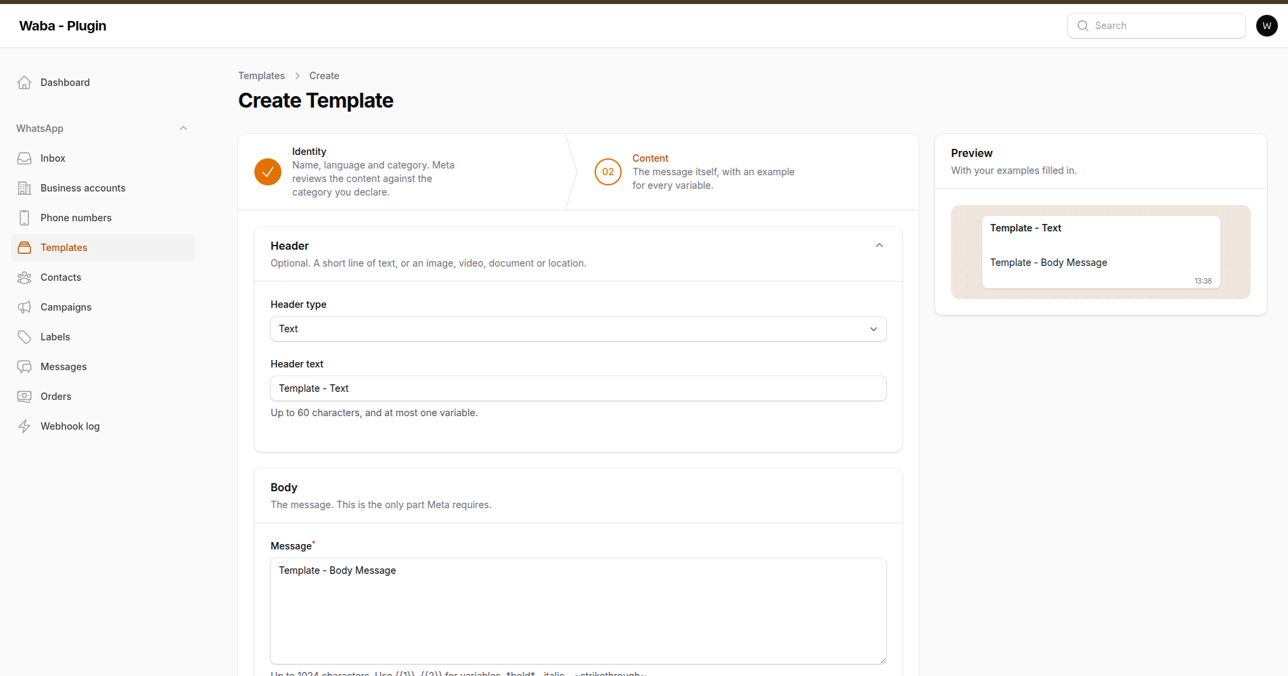Click the Business accounts building icon
This screenshot has height=676, width=1288.
(24, 188)
